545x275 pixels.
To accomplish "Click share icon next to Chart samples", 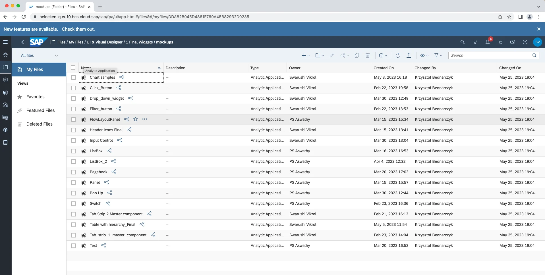I will 122,77.
